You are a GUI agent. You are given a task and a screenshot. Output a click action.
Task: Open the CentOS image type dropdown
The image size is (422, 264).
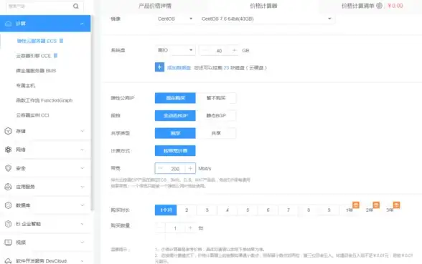175,19
